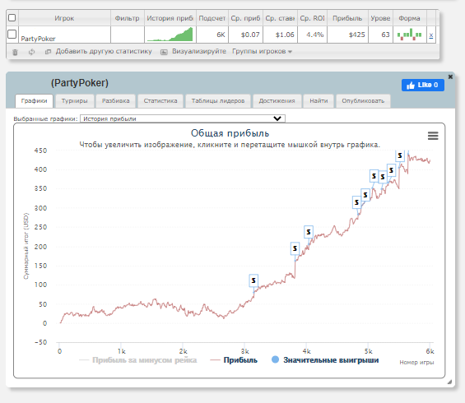Open the История прибыли chart dropdown
The width and height of the screenshot is (465, 403).
click(183, 118)
